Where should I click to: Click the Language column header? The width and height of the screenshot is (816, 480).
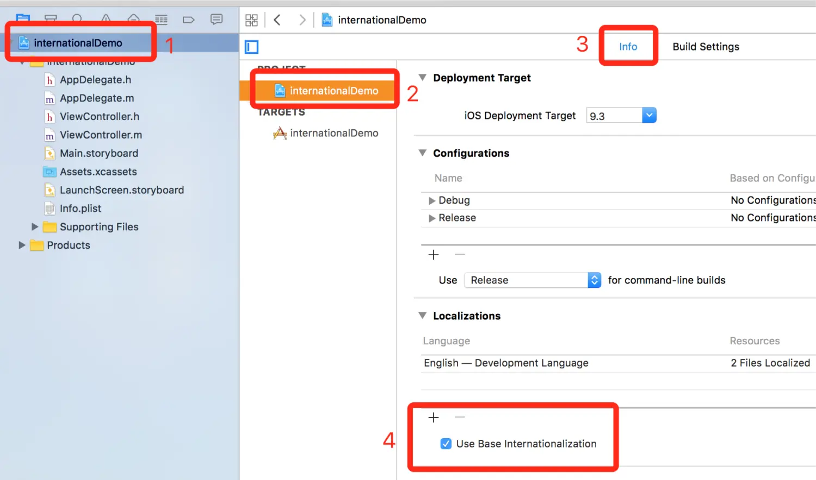pos(447,341)
